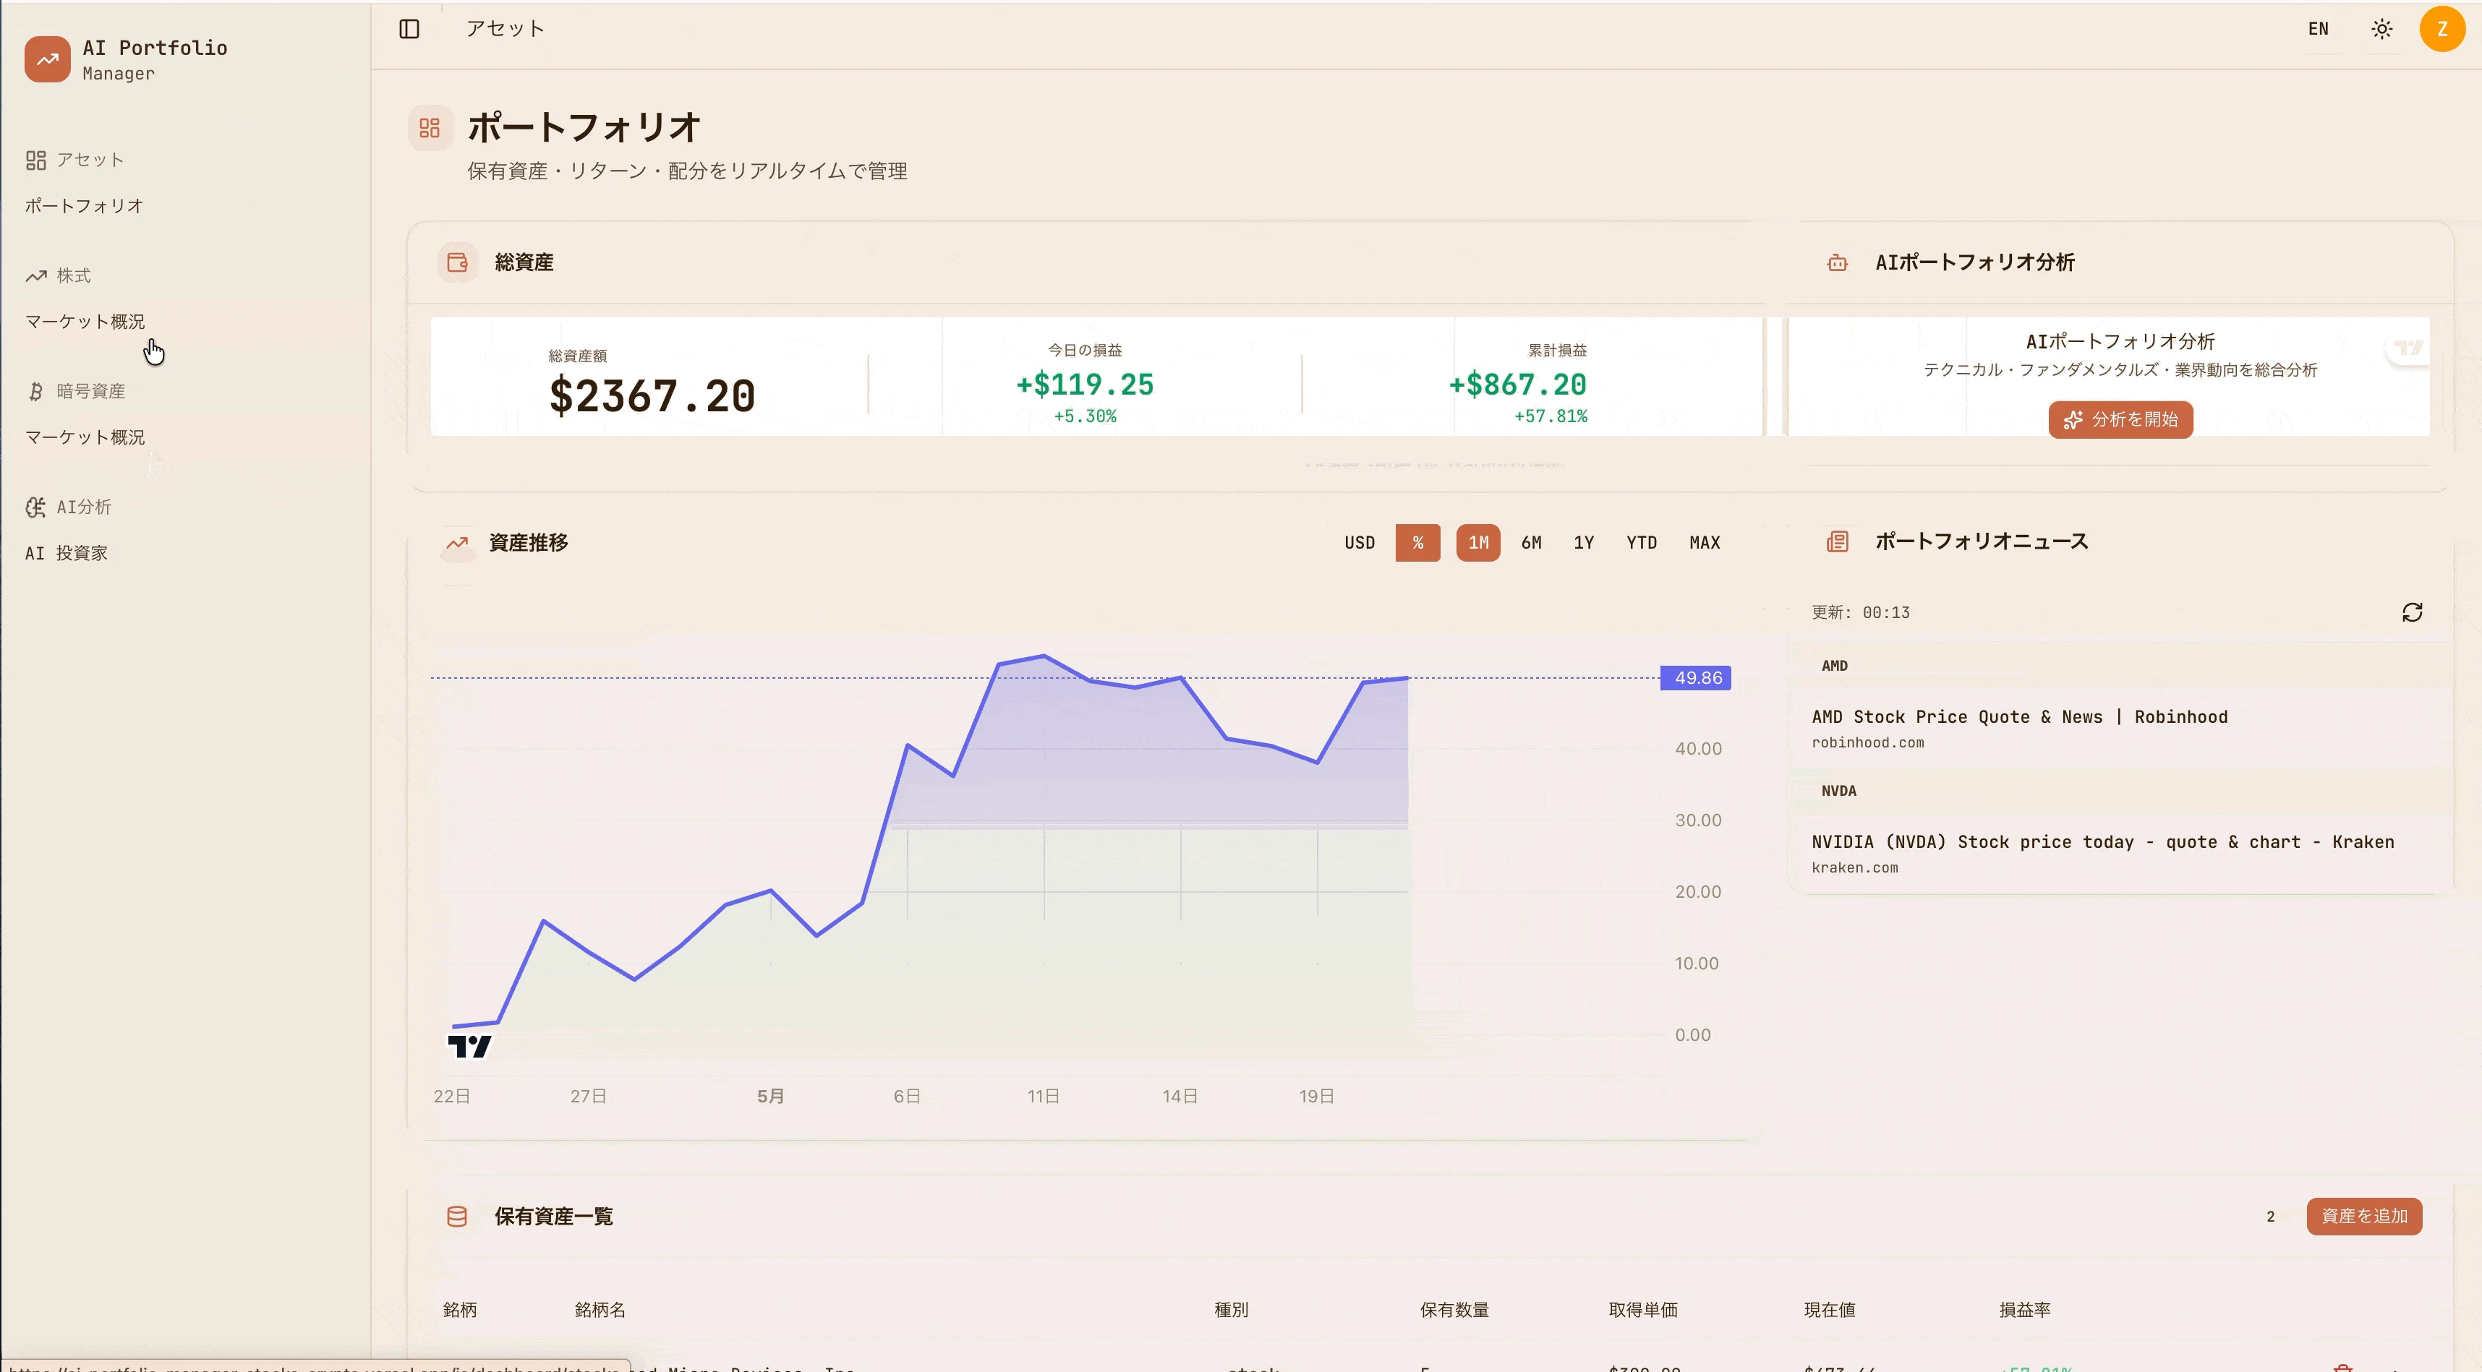Image resolution: width=2482 pixels, height=1372 pixels.
Task: Select the 6M time range
Action: click(1531, 543)
